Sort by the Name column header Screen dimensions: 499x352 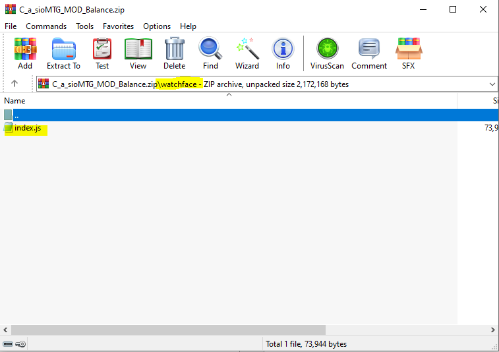229,101
